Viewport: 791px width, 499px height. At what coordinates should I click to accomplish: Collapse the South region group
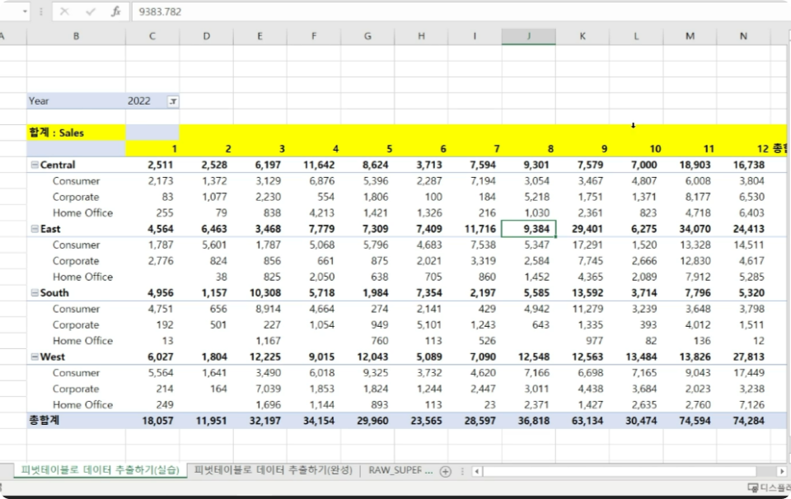tap(35, 293)
